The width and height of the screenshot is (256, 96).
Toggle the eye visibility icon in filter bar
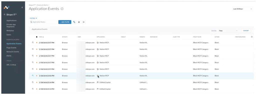(x=83, y=22)
